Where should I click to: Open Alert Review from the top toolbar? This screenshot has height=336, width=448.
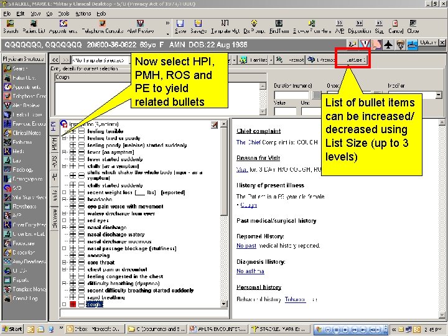pos(140,27)
